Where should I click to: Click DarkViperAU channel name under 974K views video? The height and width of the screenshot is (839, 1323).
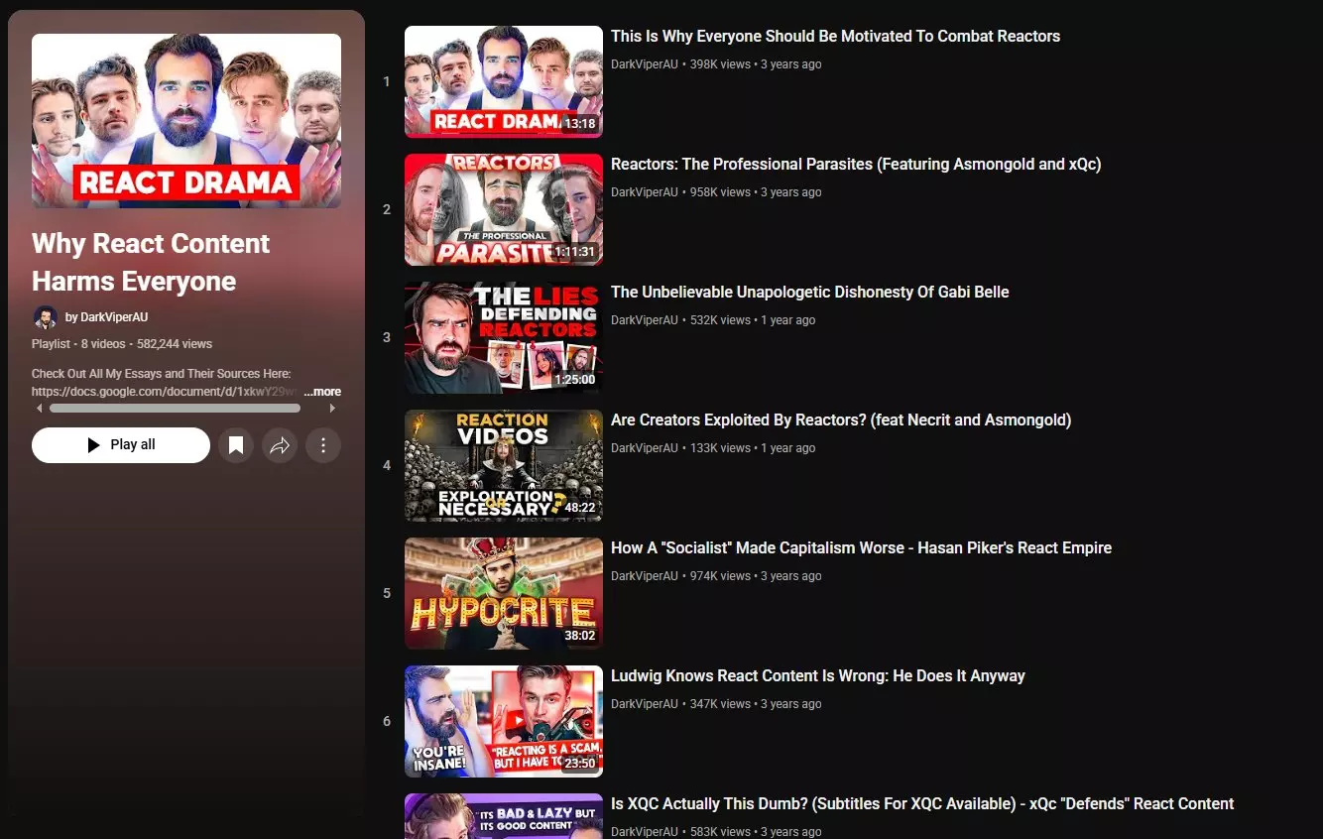[645, 576]
